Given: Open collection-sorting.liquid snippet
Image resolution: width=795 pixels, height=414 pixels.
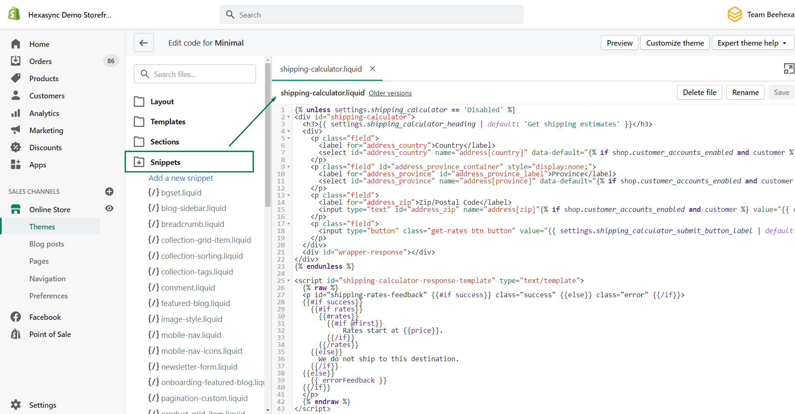Looking at the screenshot, I should [195, 256].
